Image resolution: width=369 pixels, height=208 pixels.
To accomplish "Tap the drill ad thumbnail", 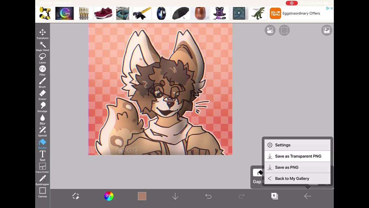I will 45,13.
